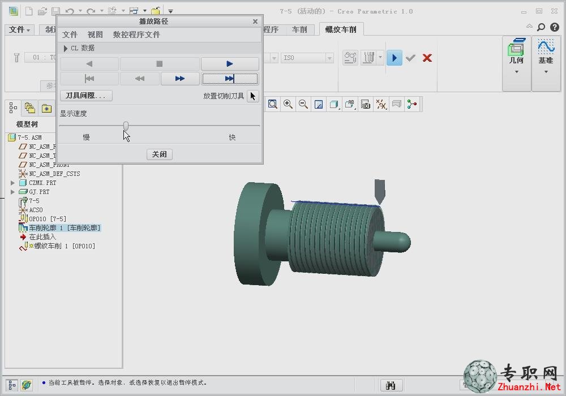This screenshot has height=396, width=566.
Task: Click the fast forward button
Action: coord(180,79)
